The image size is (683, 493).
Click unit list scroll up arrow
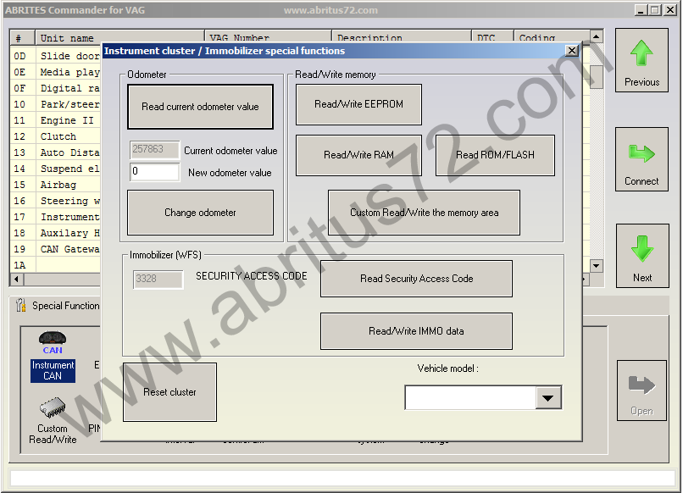tap(597, 36)
